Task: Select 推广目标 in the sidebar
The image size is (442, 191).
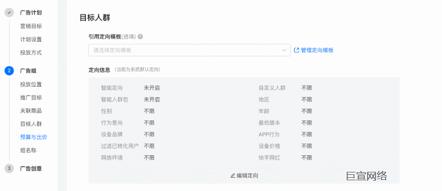Action: coord(31,97)
